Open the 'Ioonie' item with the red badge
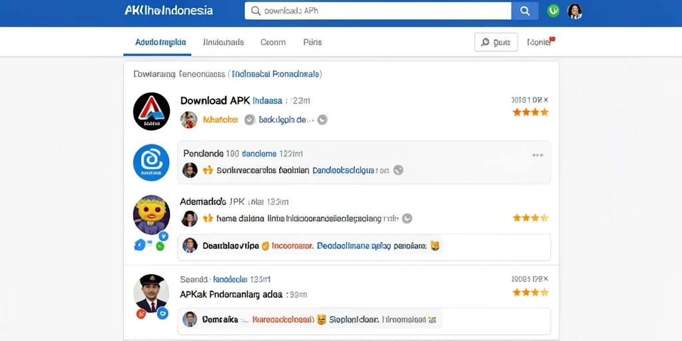682x341 pixels. point(541,42)
